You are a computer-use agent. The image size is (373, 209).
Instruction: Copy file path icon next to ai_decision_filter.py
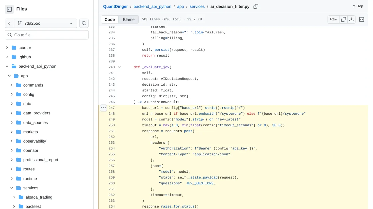[x=256, y=6]
